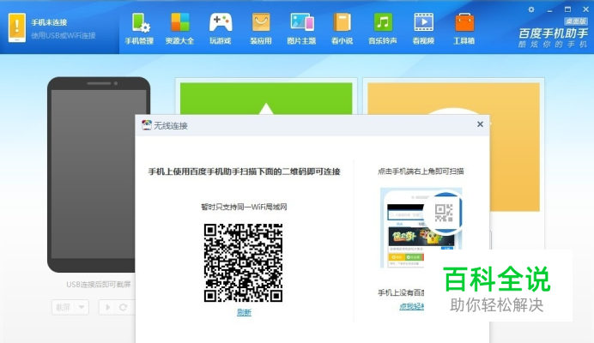The image size is (594, 343).
Task: Close the 无线连接 dialog
Action: coord(480,124)
